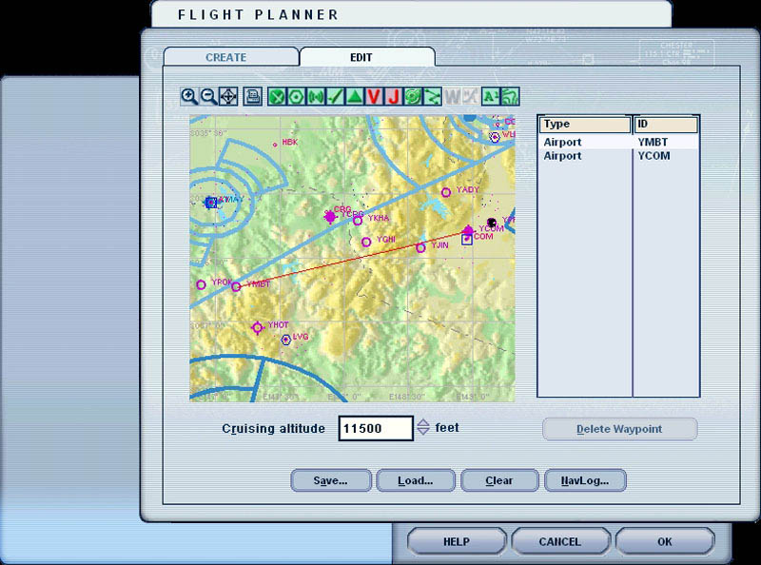Toggle airspace boundaries icon

(413, 97)
